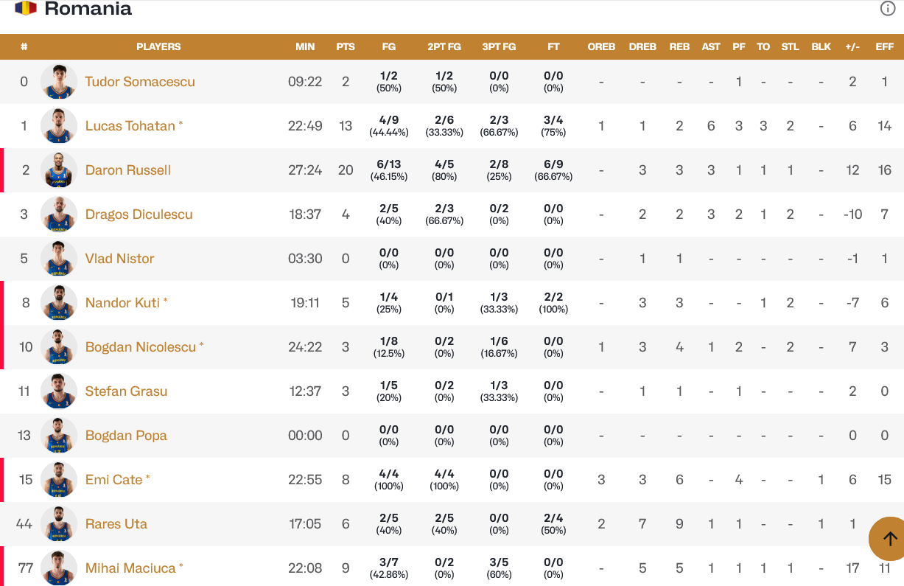Sort table by PTS column header
Image resolution: width=904 pixels, height=586 pixels.
click(346, 46)
